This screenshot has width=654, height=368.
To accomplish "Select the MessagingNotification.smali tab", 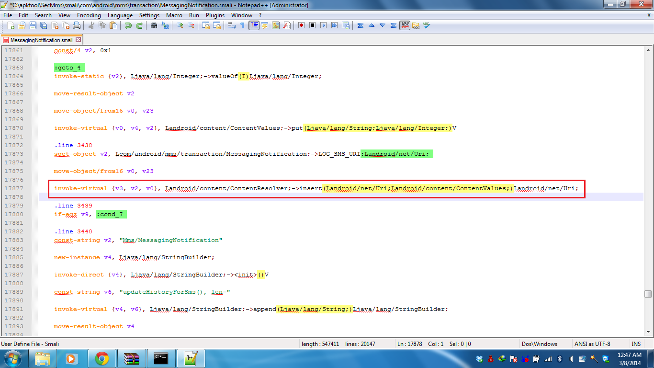I will [41, 40].
